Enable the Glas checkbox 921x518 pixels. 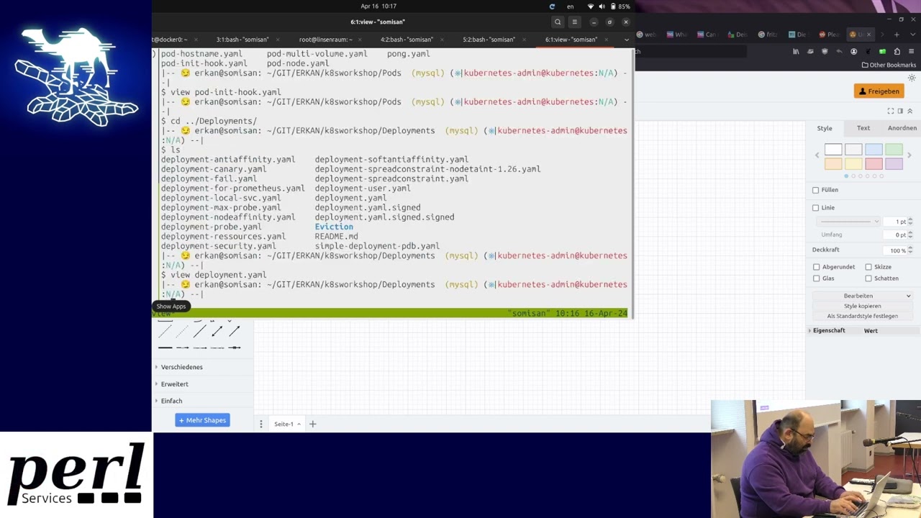(x=817, y=278)
